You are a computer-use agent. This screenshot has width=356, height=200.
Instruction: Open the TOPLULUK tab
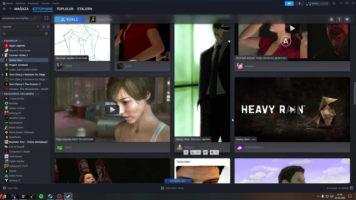click(65, 9)
